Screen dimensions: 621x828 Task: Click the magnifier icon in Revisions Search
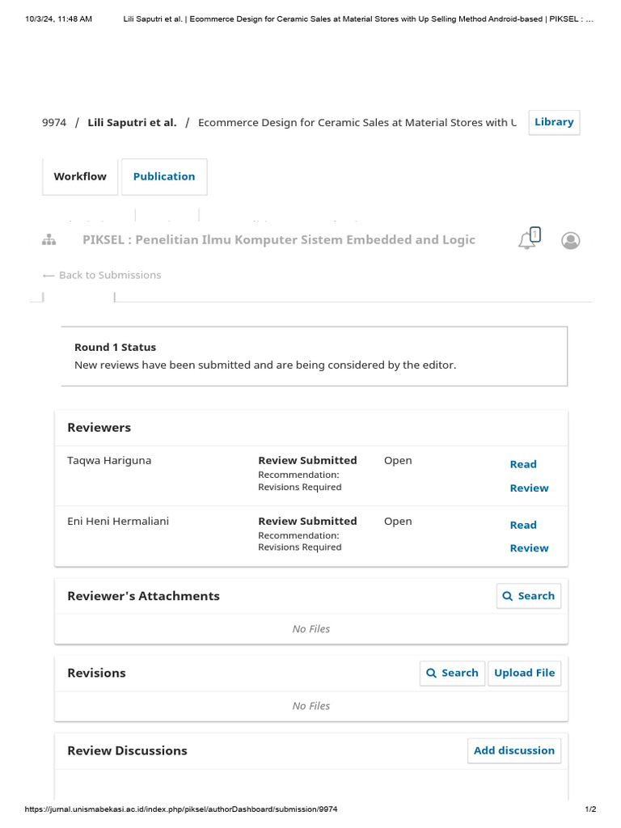click(432, 673)
